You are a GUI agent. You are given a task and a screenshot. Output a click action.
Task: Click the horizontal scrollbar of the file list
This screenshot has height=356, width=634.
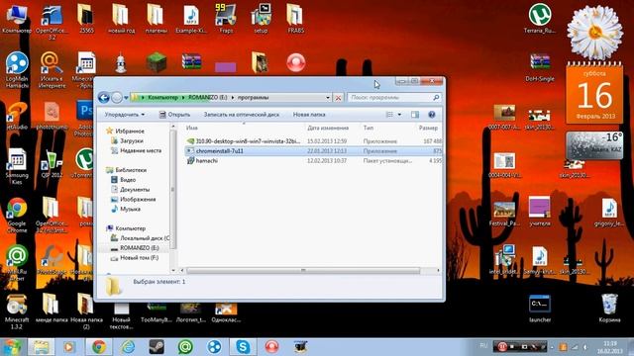(302, 270)
